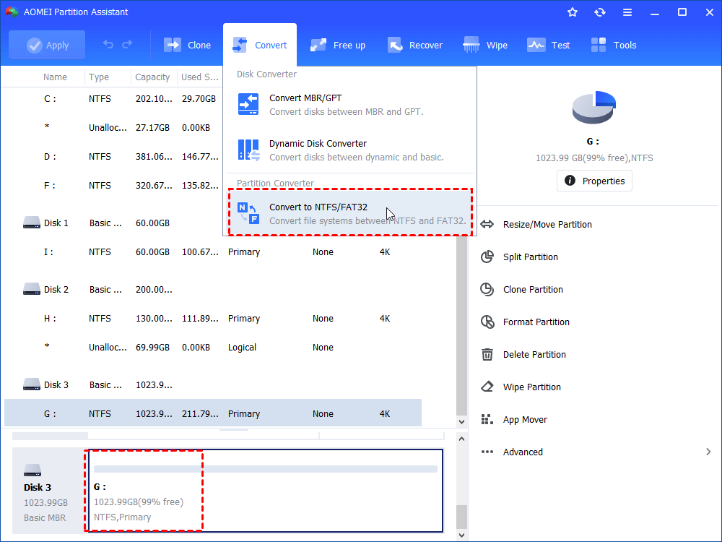Switch to the Wipe tab
The height and width of the screenshot is (542, 722).
click(485, 45)
